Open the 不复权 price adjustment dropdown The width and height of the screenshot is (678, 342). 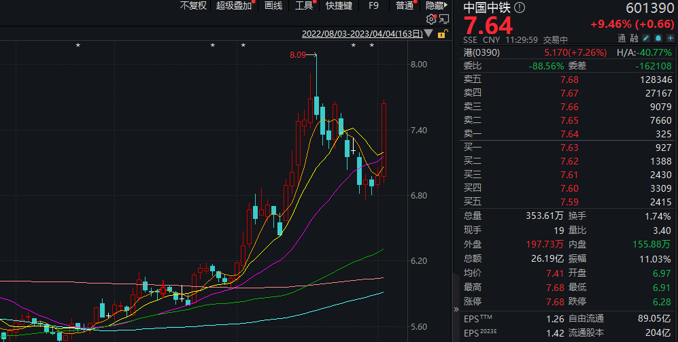tap(193, 5)
